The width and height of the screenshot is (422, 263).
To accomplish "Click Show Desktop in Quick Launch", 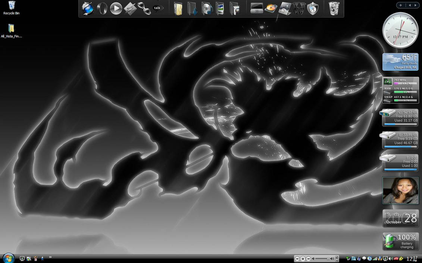I will [22, 259].
